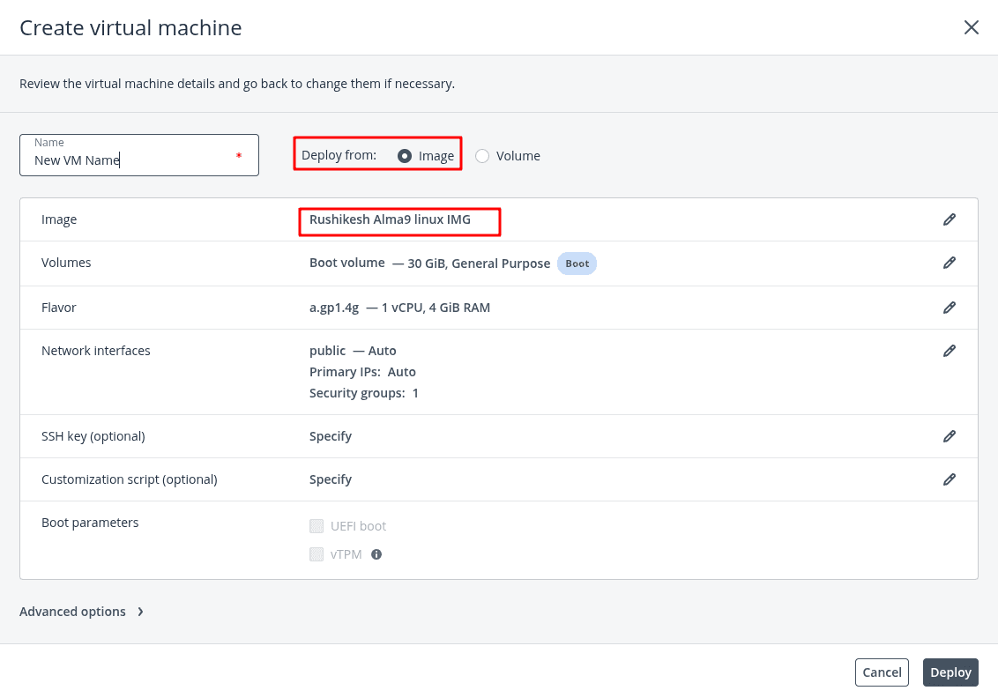Click the Cancel button
The width and height of the screenshot is (998, 698).
pos(882,672)
